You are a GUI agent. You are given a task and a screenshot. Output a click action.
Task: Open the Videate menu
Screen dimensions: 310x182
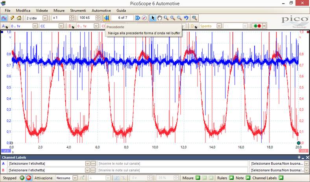pyautogui.click(x=42, y=11)
